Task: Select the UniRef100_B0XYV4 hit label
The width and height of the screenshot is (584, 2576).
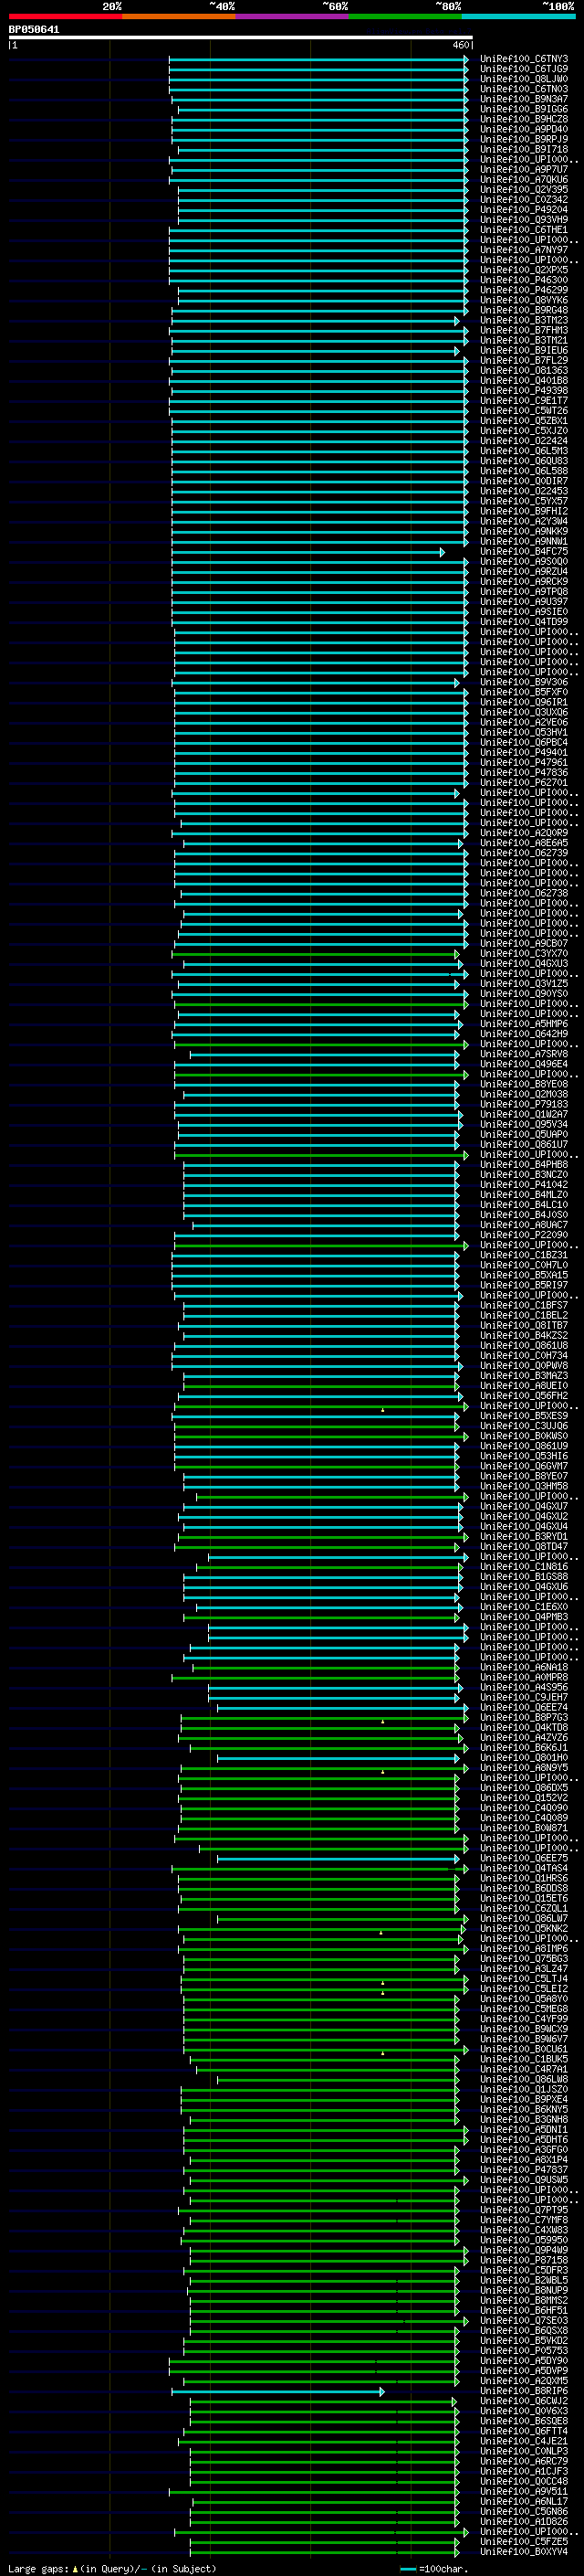Action: point(524,2552)
